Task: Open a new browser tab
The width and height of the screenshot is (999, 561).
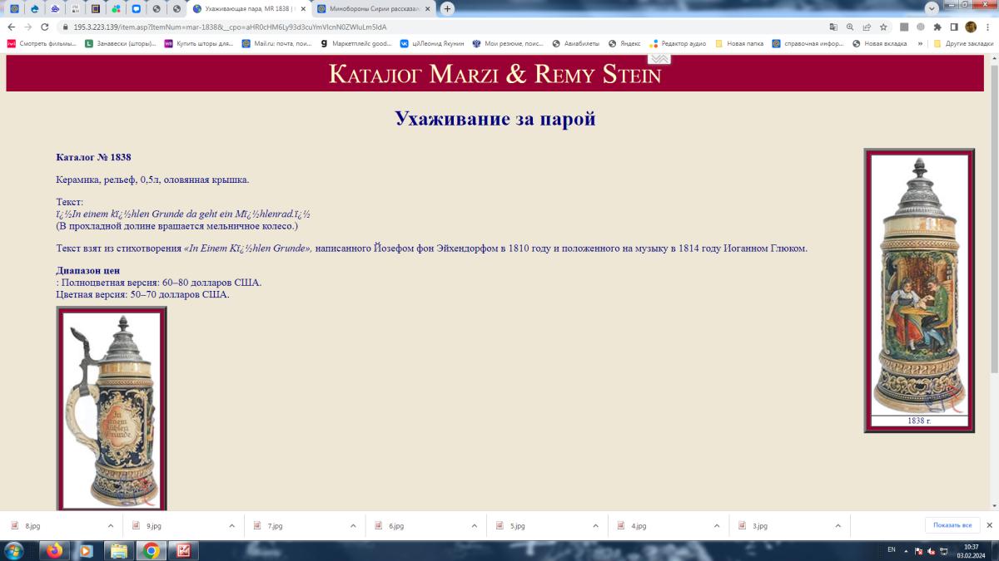Action: click(x=447, y=8)
